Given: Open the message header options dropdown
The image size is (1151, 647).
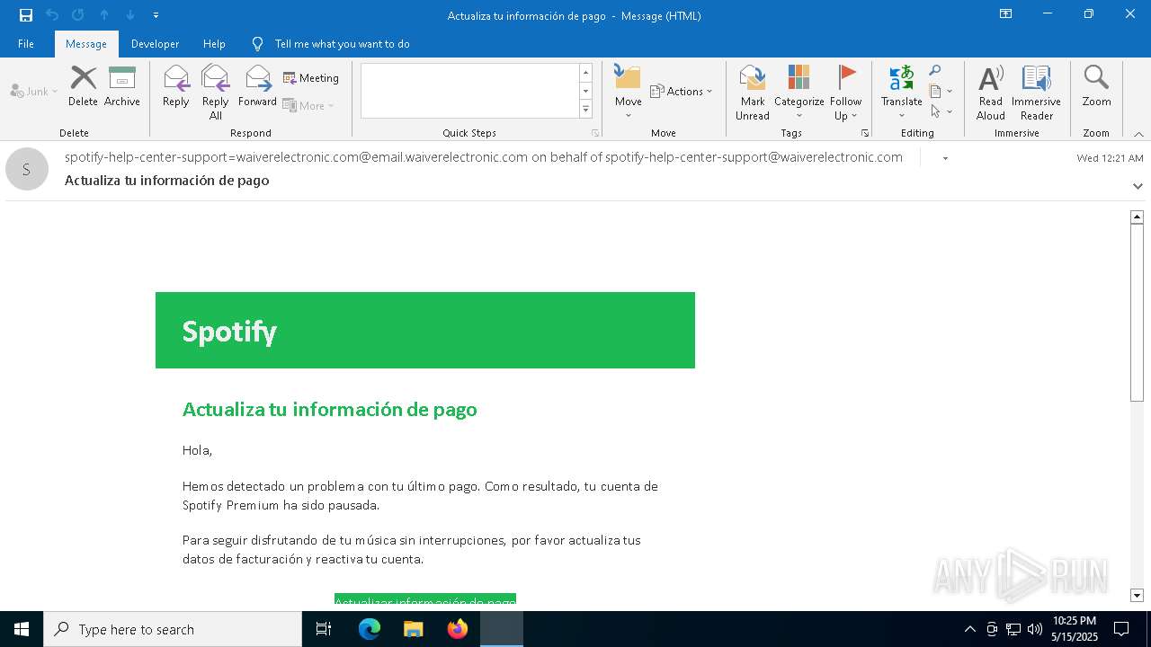Looking at the screenshot, I should coord(944,158).
